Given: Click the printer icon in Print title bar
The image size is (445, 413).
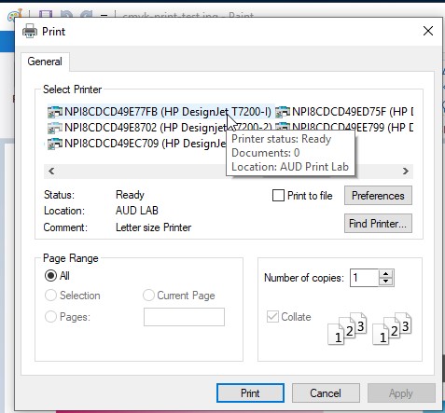Looking at the screenshot, I should click(x=30, y=32).
